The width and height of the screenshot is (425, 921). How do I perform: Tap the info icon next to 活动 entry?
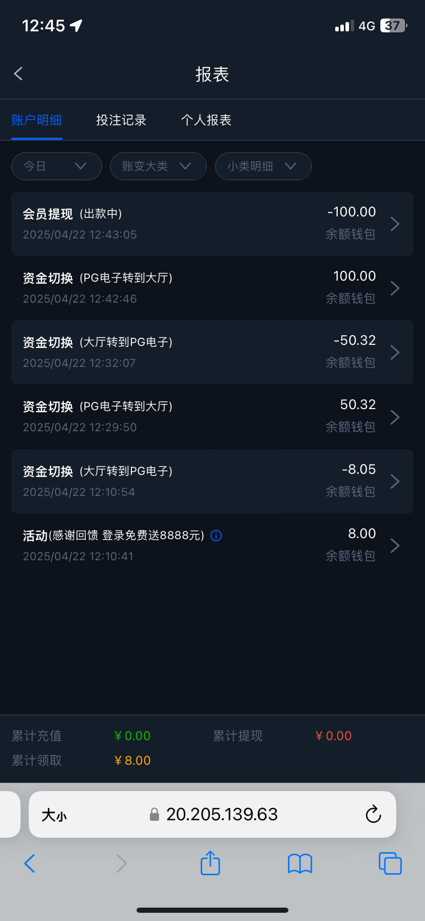click(x=217, y=536)
